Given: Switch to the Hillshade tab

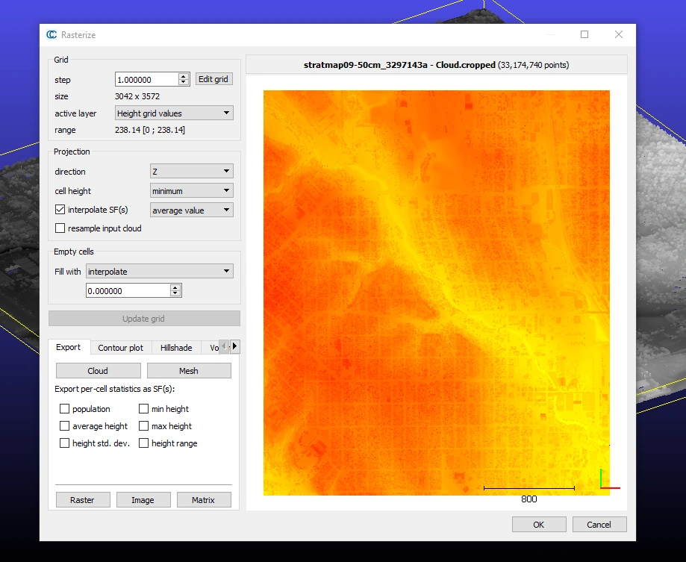Looking at the screenshot, I should coord(176,348).
